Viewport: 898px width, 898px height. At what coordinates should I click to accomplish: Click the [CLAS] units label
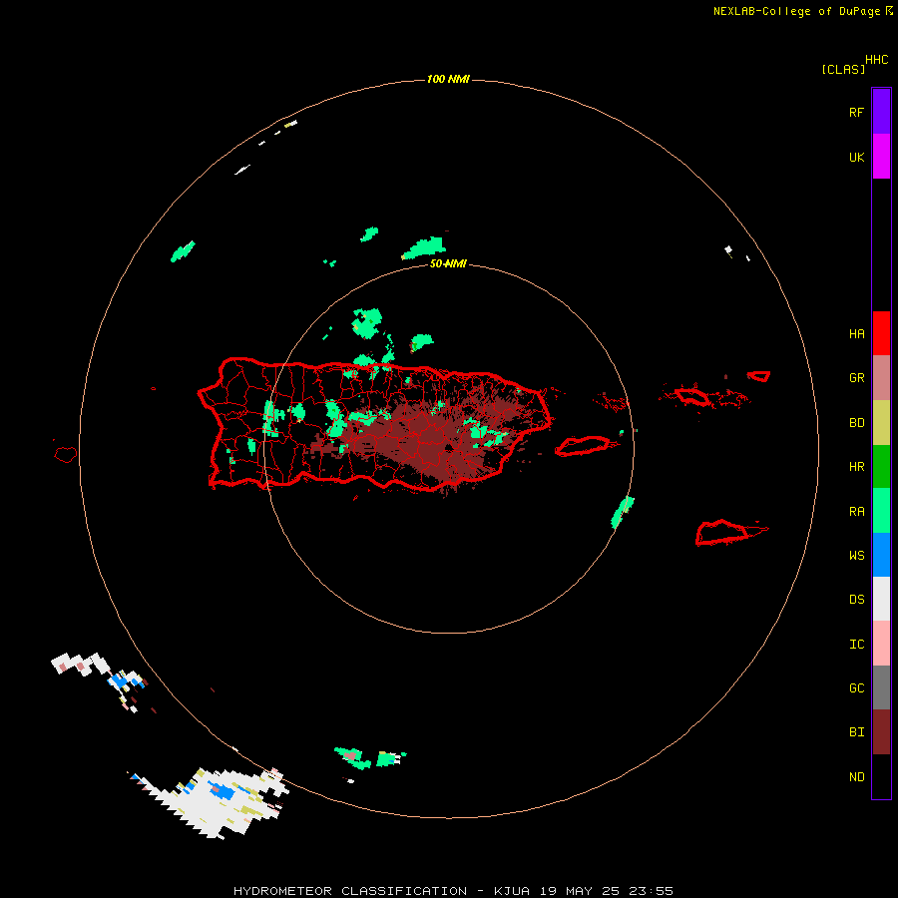(x=843, y=69)
